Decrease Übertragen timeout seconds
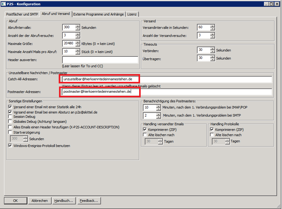The height and width of the screenshot is (209, 282). coord(212,60)
